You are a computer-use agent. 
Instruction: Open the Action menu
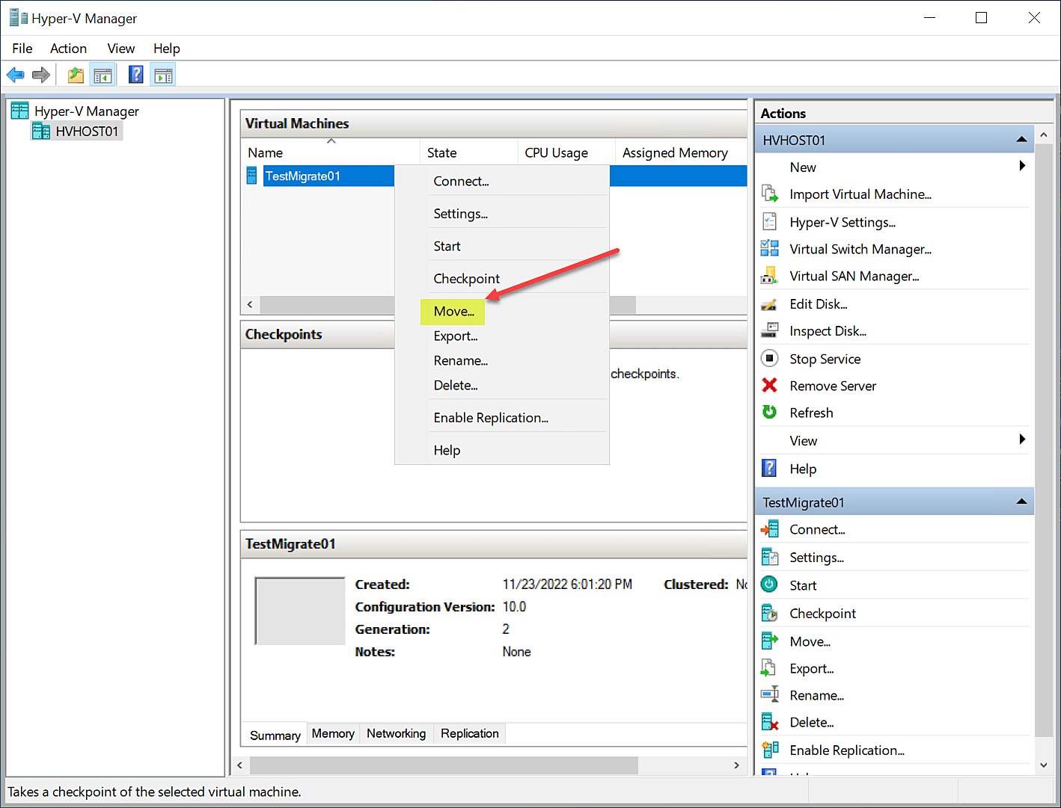(x=68, y=49)
